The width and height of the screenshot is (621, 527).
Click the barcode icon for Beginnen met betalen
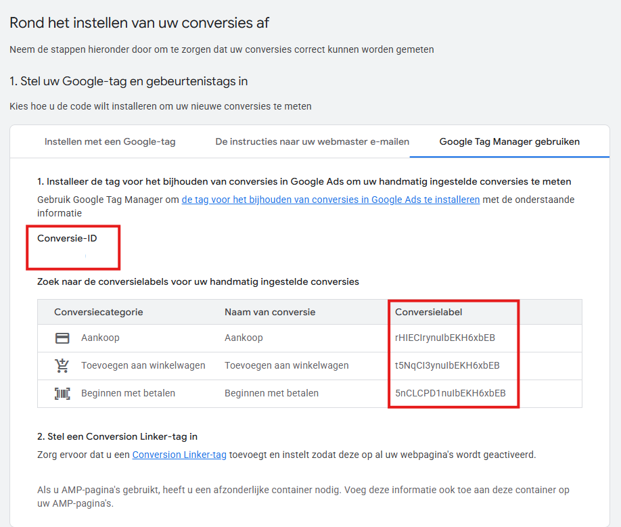[62, 393]
